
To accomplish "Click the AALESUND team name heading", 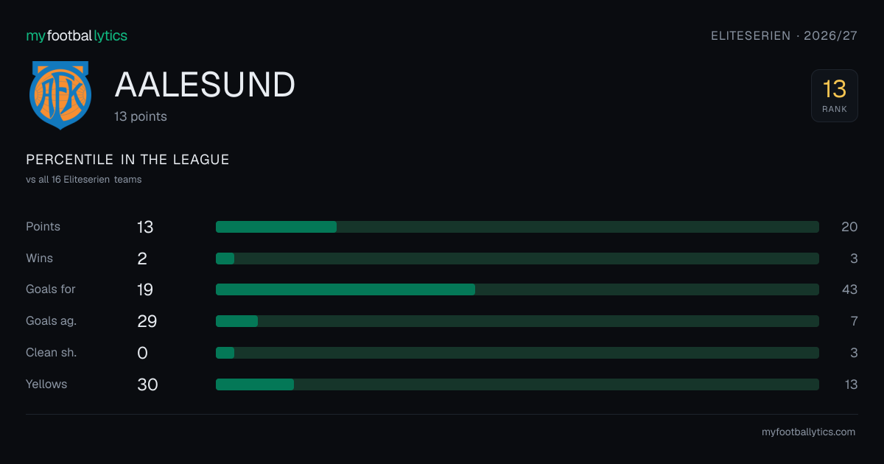I will coord(205,85).
